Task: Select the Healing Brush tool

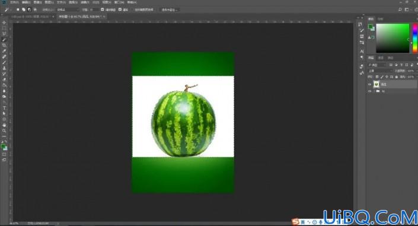Action: 4,56
